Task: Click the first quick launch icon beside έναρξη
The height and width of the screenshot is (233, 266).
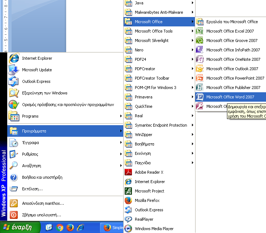Action: point(49,228)
